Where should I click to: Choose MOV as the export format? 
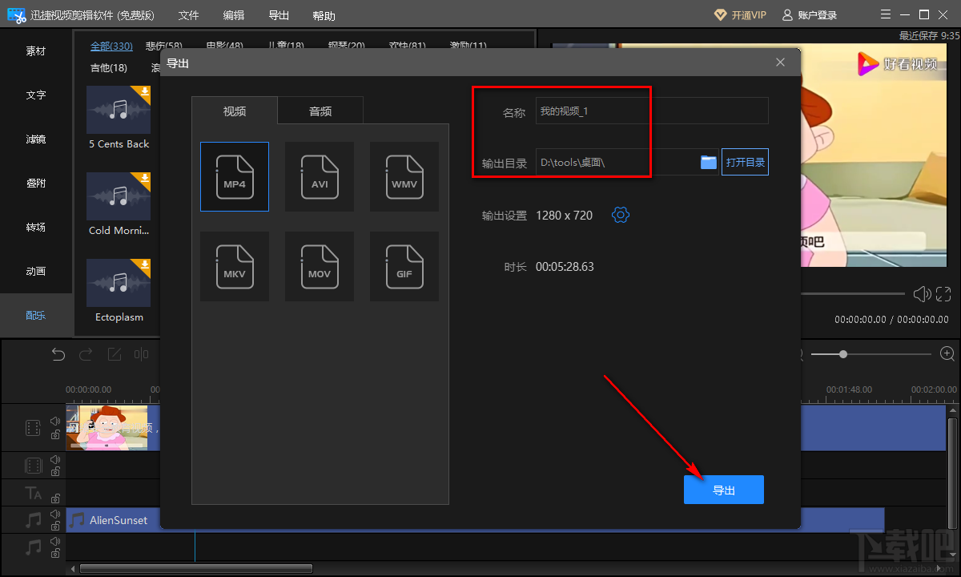(x=320, y=266)
